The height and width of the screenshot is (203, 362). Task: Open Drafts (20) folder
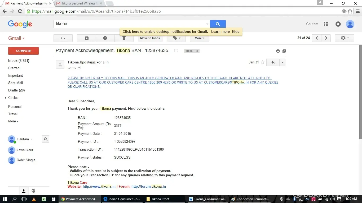pyautogui.click(x=16, y=90)
